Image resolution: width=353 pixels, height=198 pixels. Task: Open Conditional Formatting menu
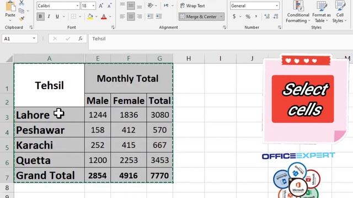click(x=298, y=12)
